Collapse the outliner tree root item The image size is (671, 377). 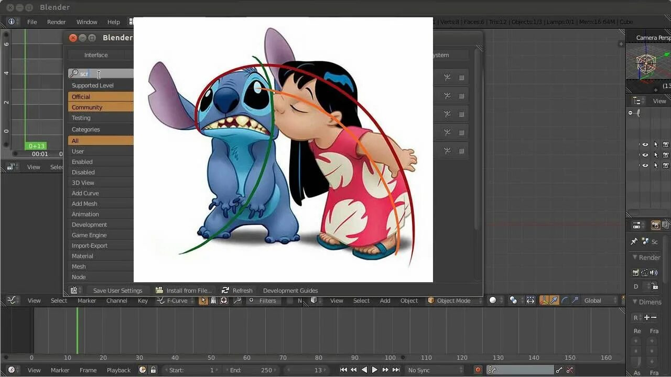(x=630, y=113)
